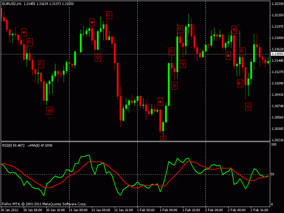Select the down arrow near 1.31620 on 2 Feb
Screen dimensions: 284x213
pyautogui.click(x=243, y=51)
